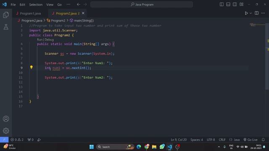Click the minimap at editor's right
The width and height of the screenshot is (269, 151).
[257, 25]
